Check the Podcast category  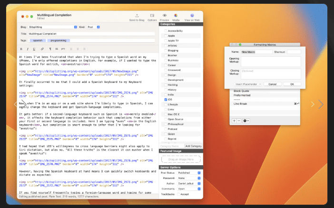tap(166, 129)
